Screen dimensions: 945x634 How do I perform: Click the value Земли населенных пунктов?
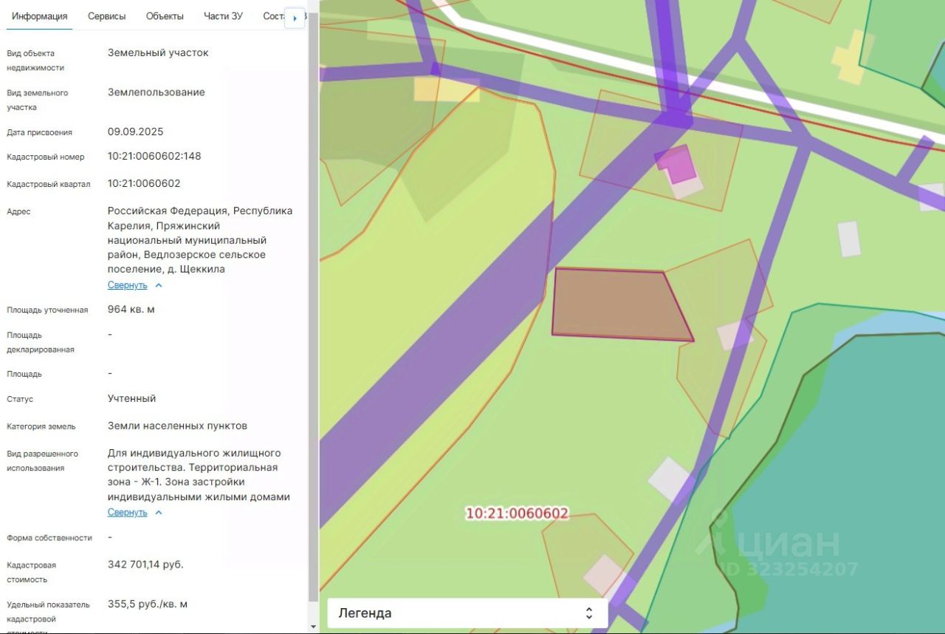[x=177, y=426]
